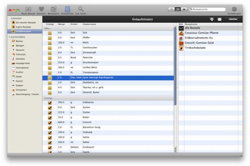Viewport: 250px width, 166px height.
Task: Select the Vollfett Milch ingredient row
Action: [108, 67]
